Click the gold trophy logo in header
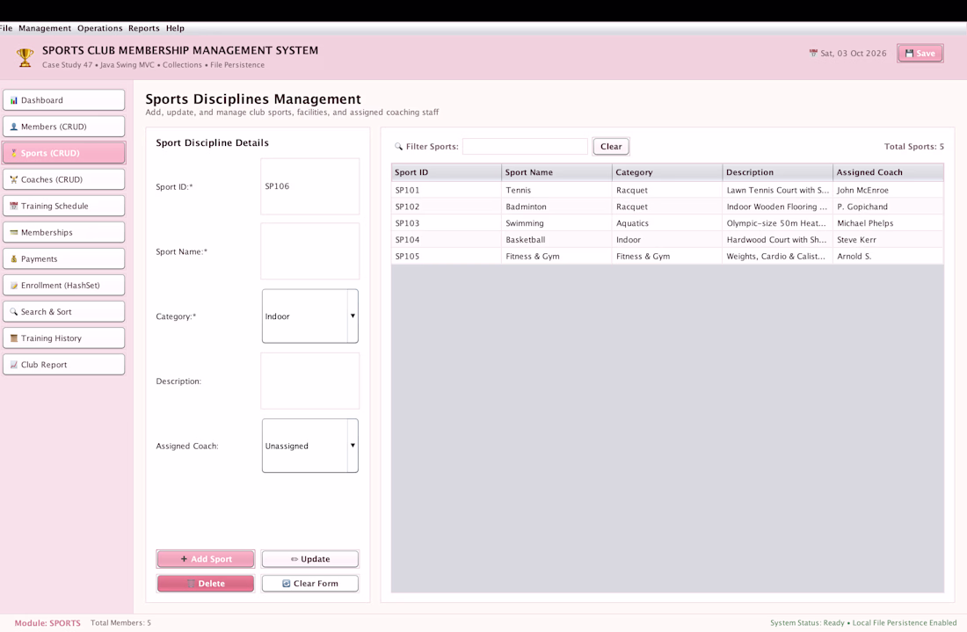Screen dimensions: 967x632 (25, 57)
